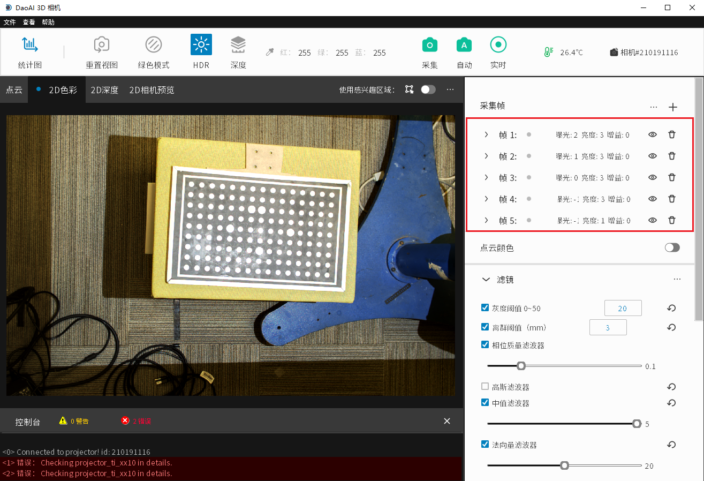Expand 帧 2 details chevron
Image resolution: width=704 pixels, height=481 pixels.
486,156
